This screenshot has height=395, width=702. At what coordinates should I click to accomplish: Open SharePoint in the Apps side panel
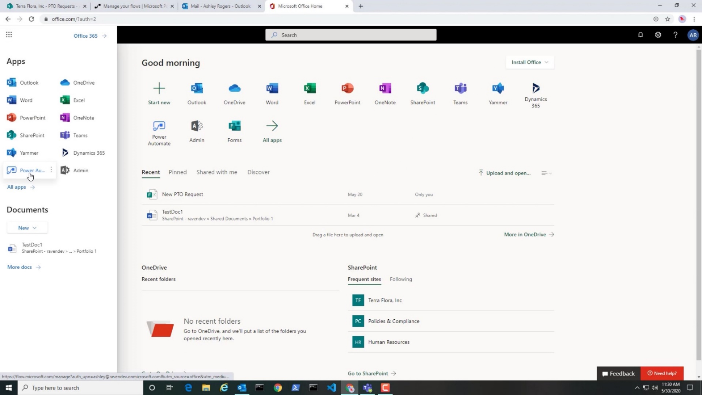26,135
